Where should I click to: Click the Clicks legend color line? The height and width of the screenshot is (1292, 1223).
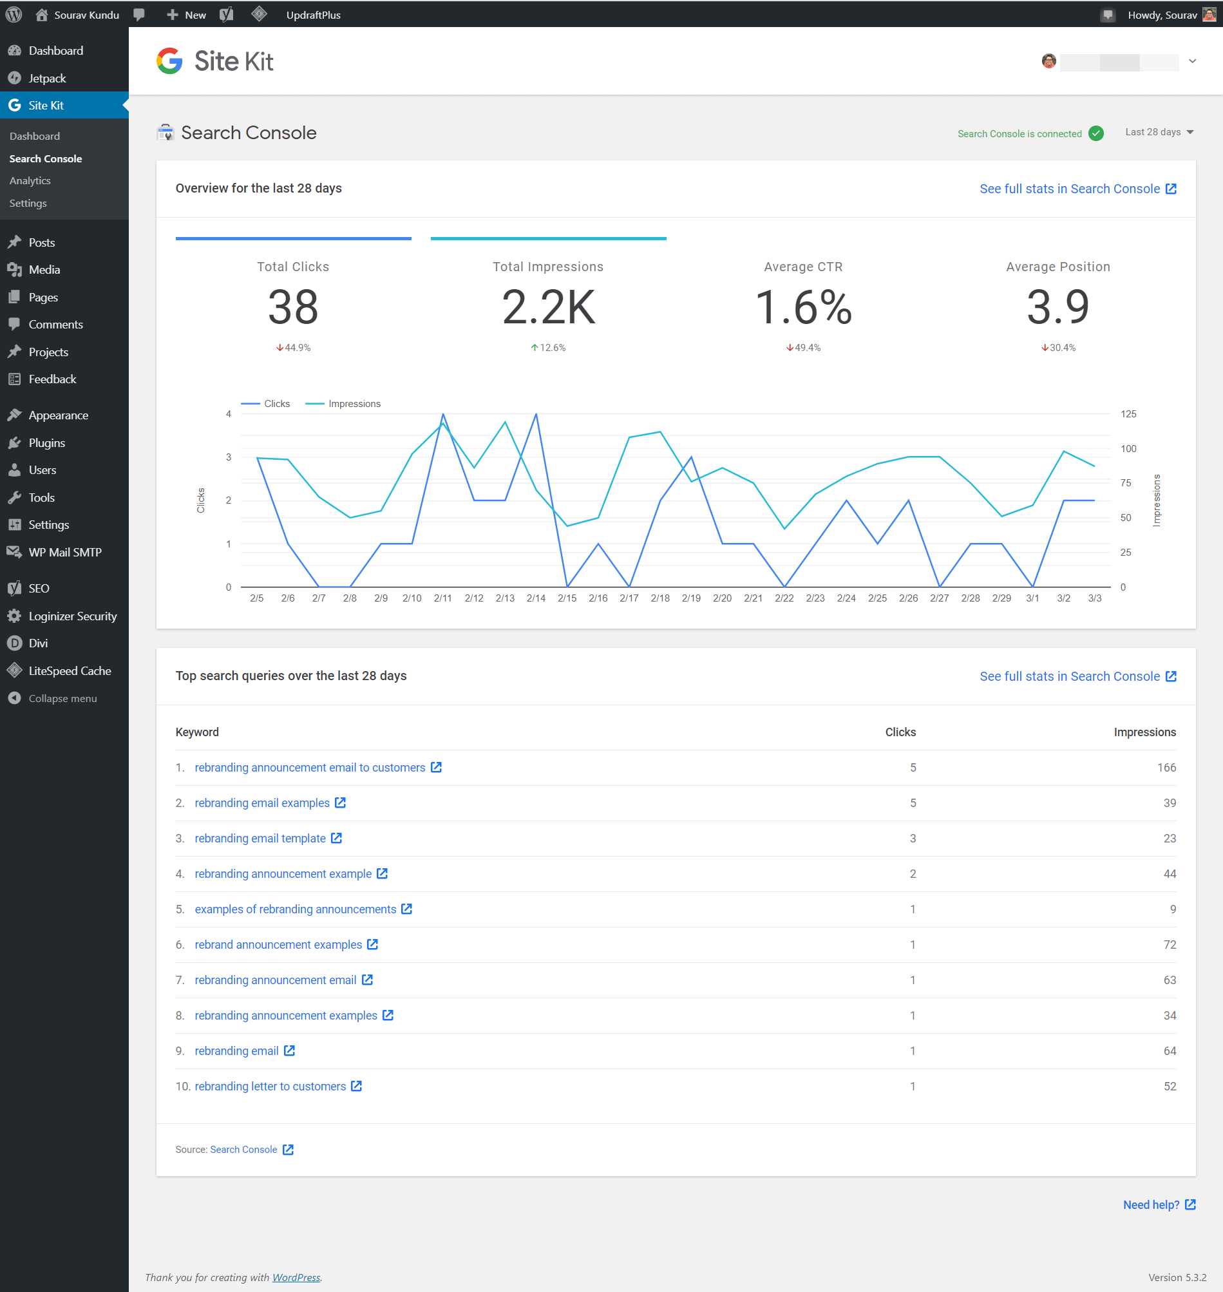pyautogui.click(x=251, y=404)
